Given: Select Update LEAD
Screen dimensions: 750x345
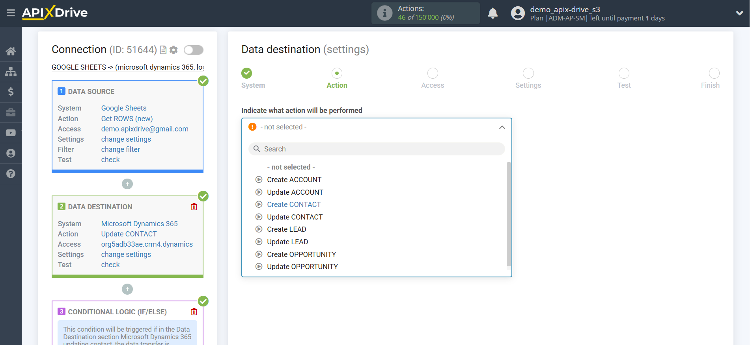Looking at the screenshot, I should pyautogui.click(x=287, y=242).
